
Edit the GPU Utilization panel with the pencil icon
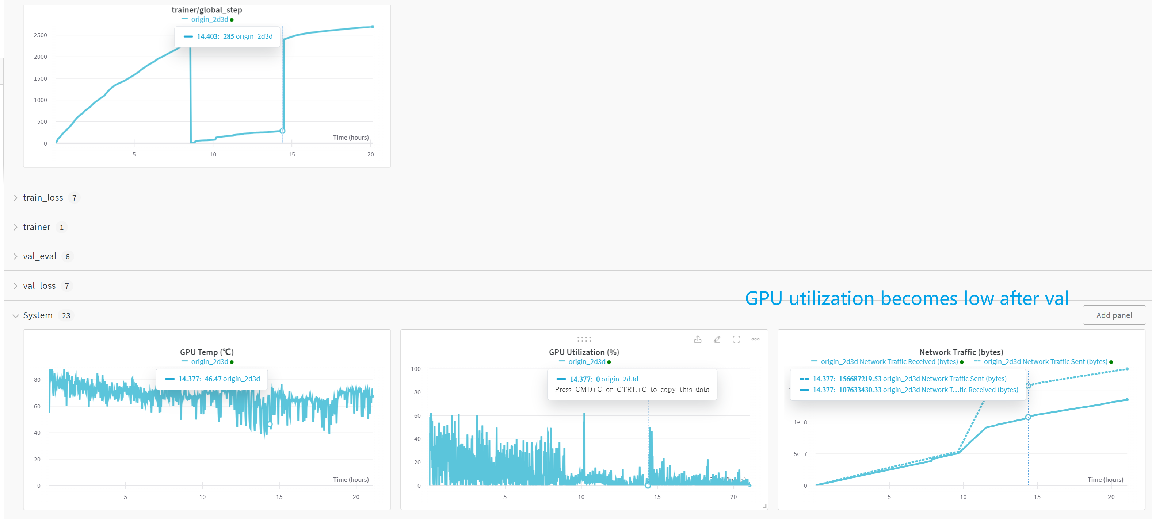717,340
